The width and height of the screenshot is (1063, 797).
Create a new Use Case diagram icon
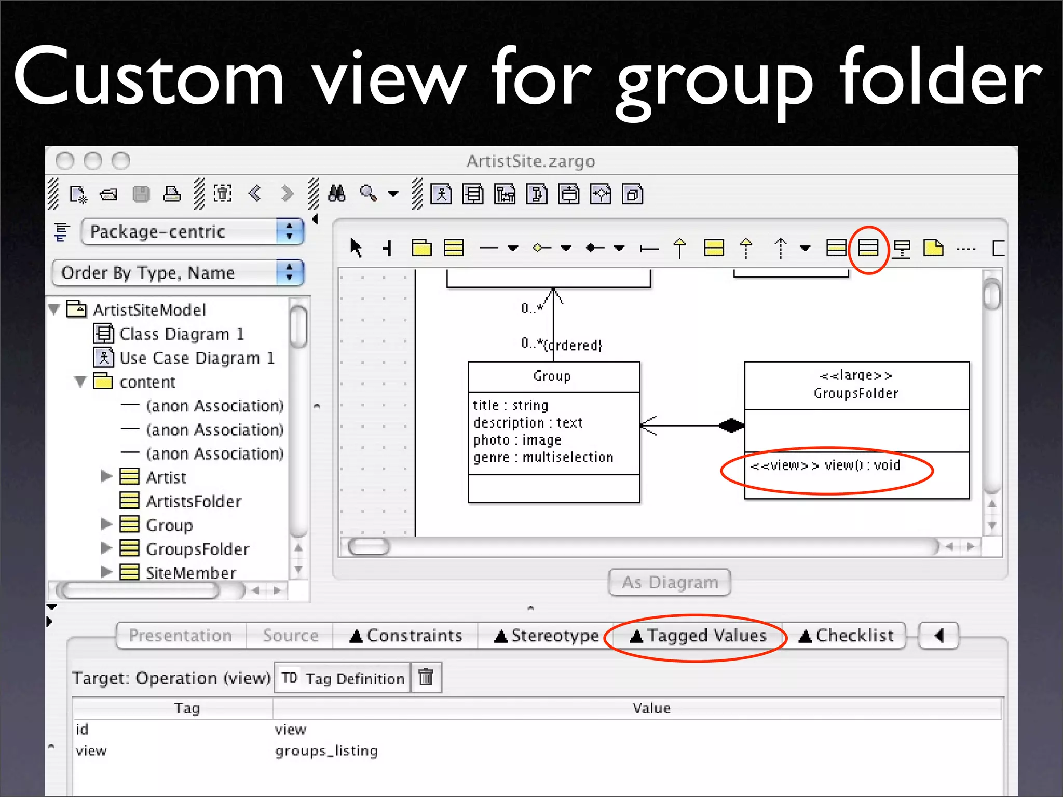coord(441,195)
